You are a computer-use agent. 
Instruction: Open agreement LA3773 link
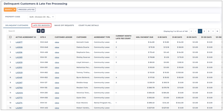tap(19, 98)
